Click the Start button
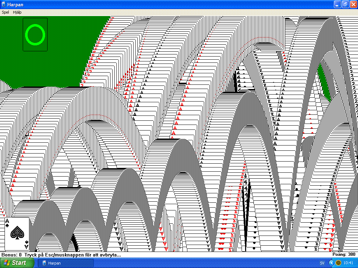Screen dimensions: 358x268 pyautogui.click(x=17, y=263)
